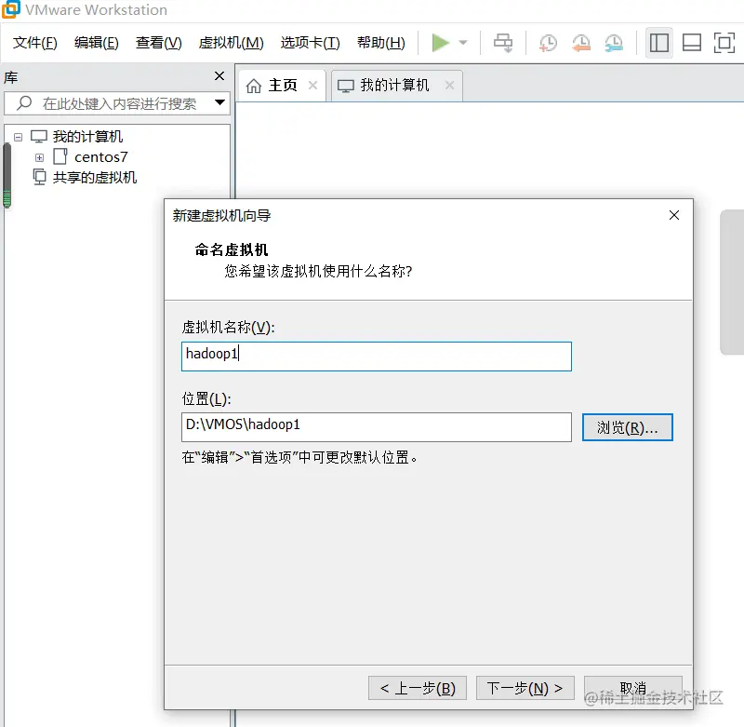Take a snapshot using the clock-plus icon
The image size is (744, 727).
pos(548,43)
